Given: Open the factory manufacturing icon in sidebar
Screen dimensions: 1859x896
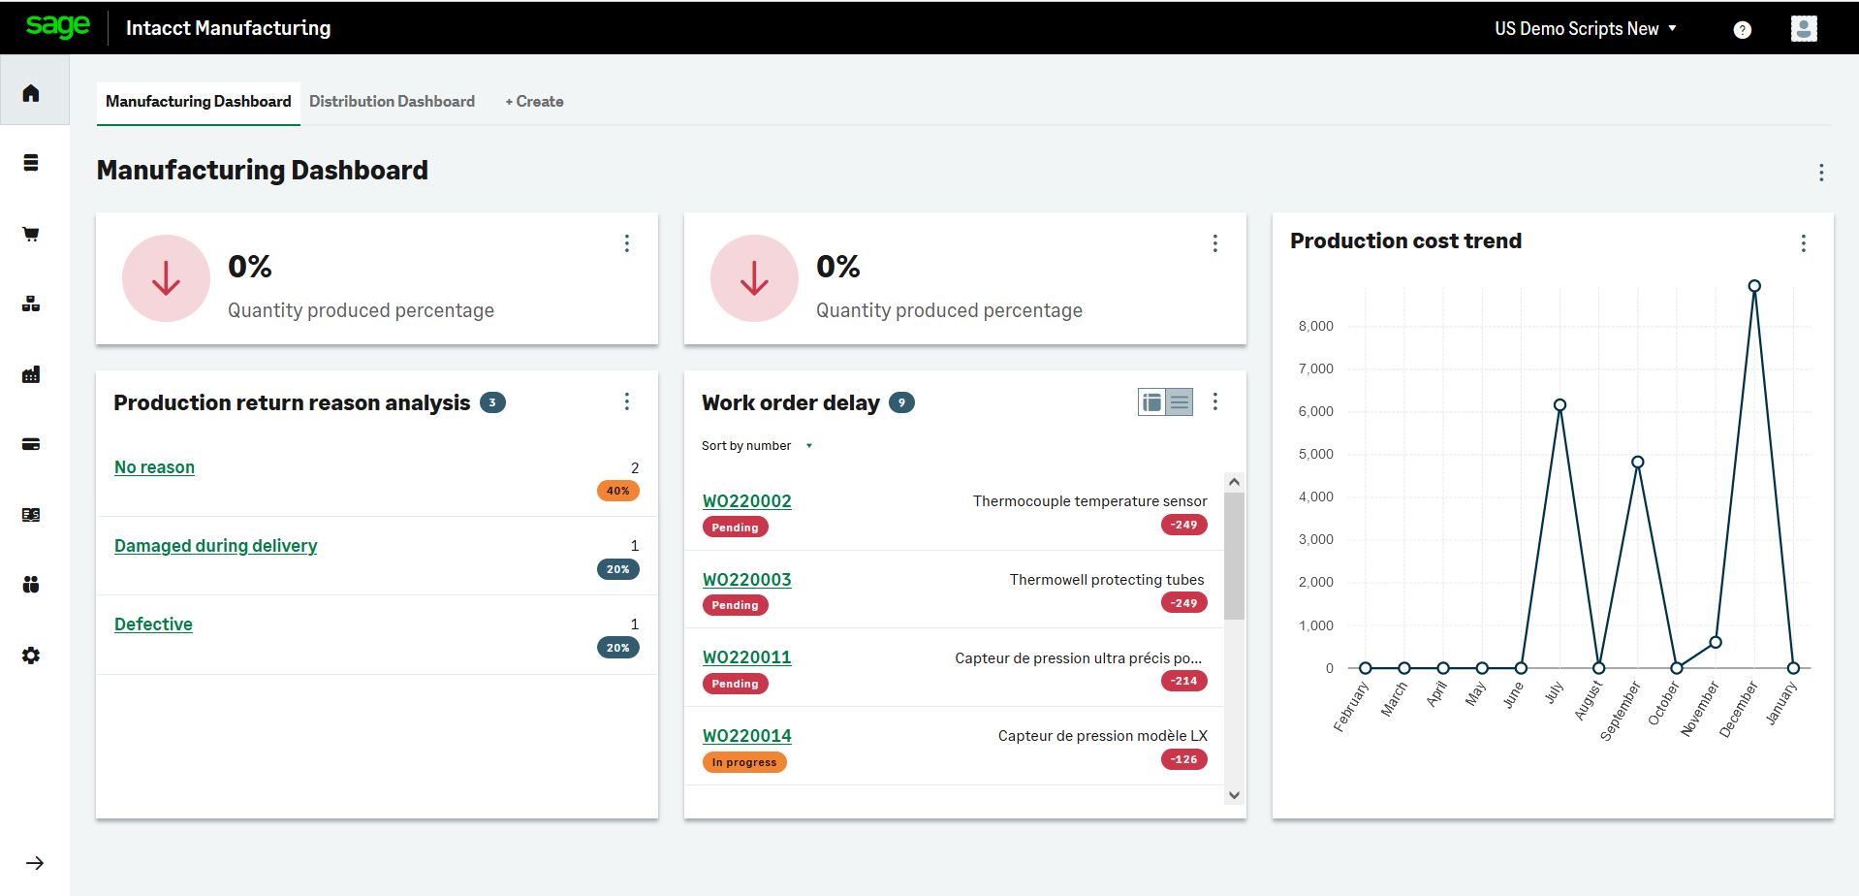Looking at the screenshot, I should coord(31,374).
